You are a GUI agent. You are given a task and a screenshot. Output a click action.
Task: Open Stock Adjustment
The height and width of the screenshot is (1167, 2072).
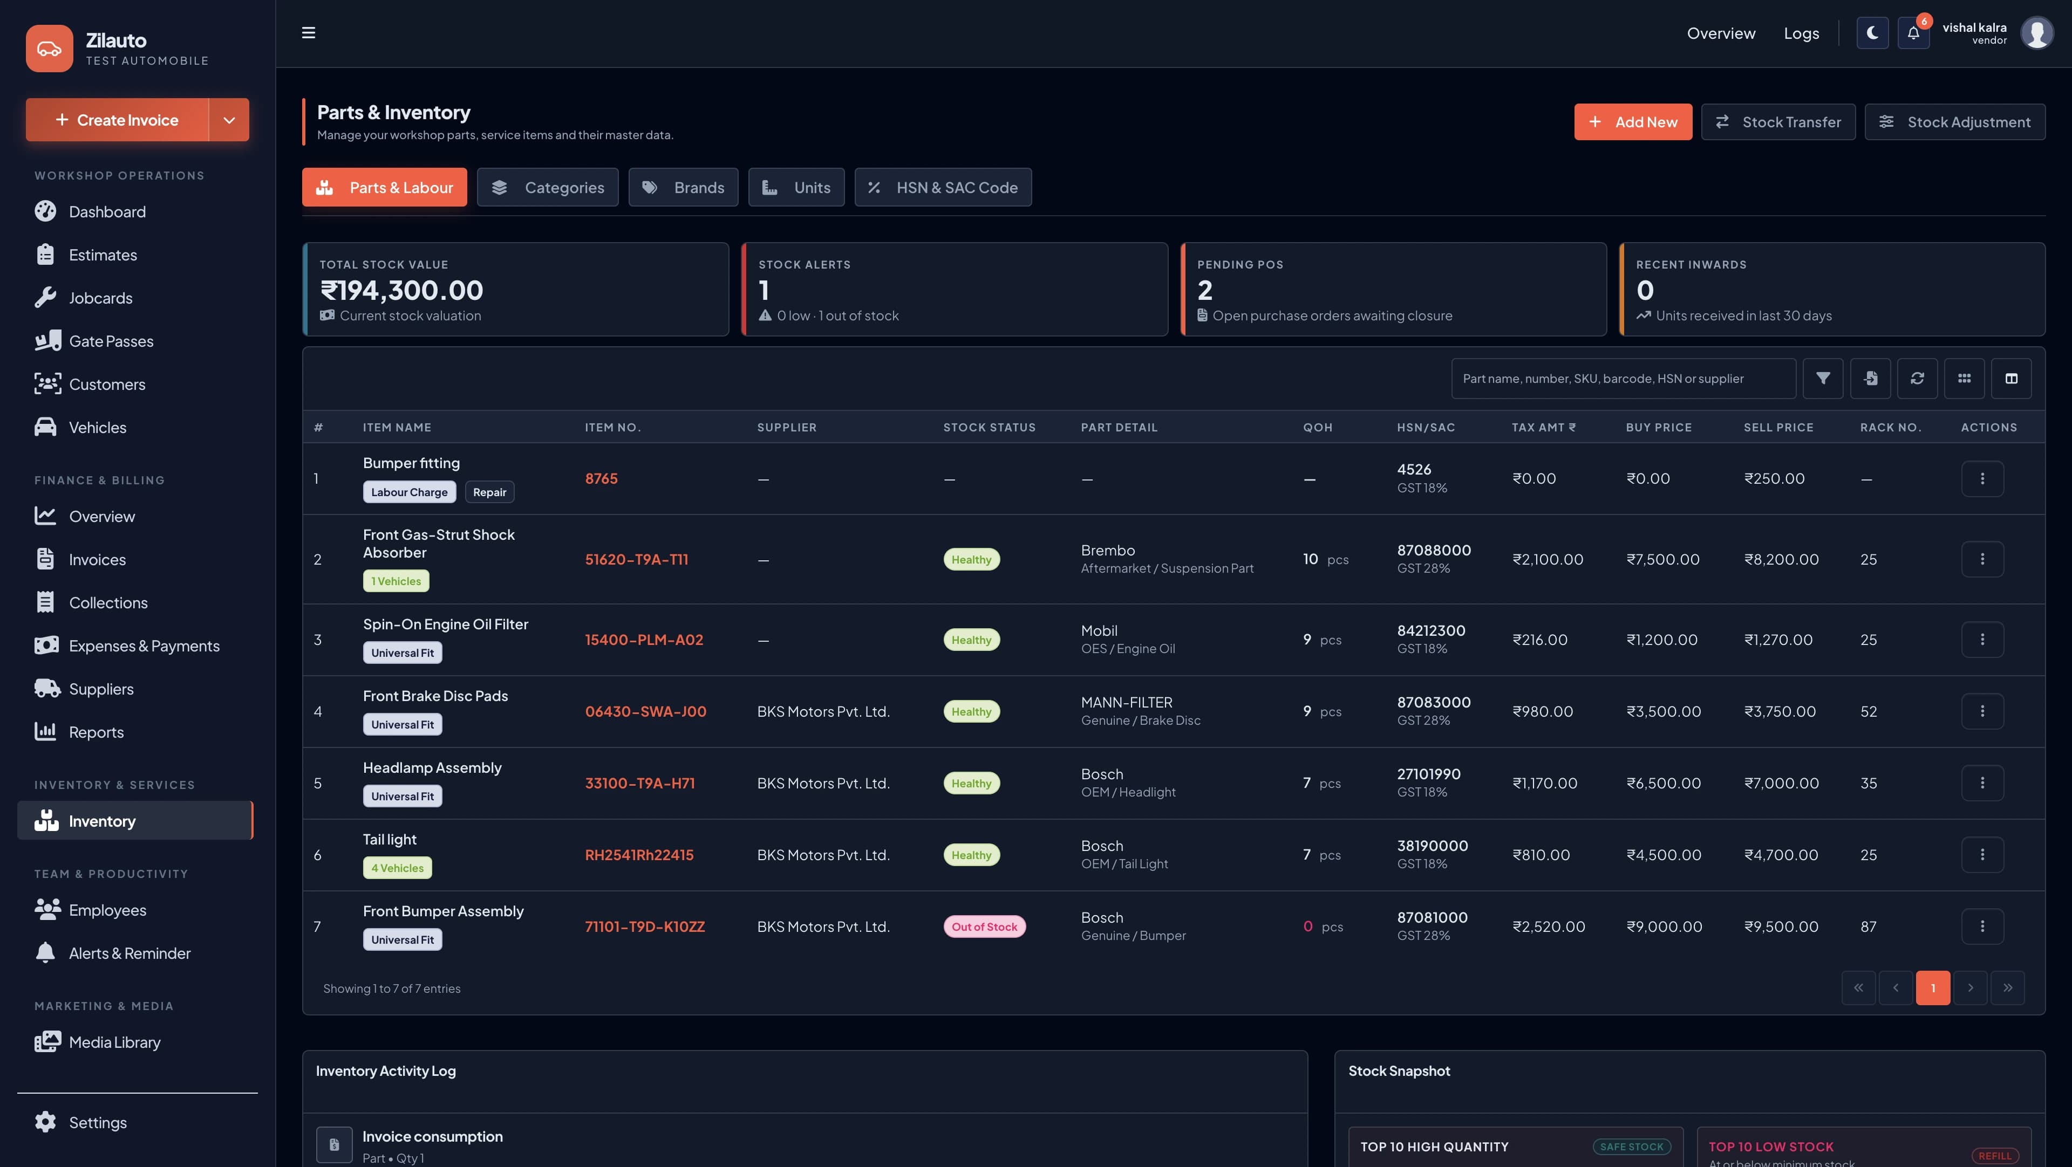[x=1954, y=122]
